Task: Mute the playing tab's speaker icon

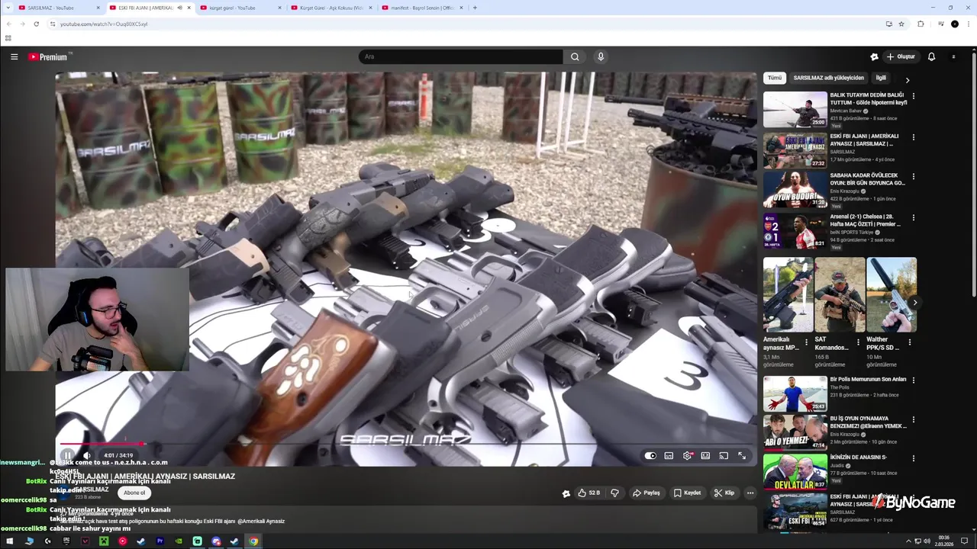Action: pos(180,8)
